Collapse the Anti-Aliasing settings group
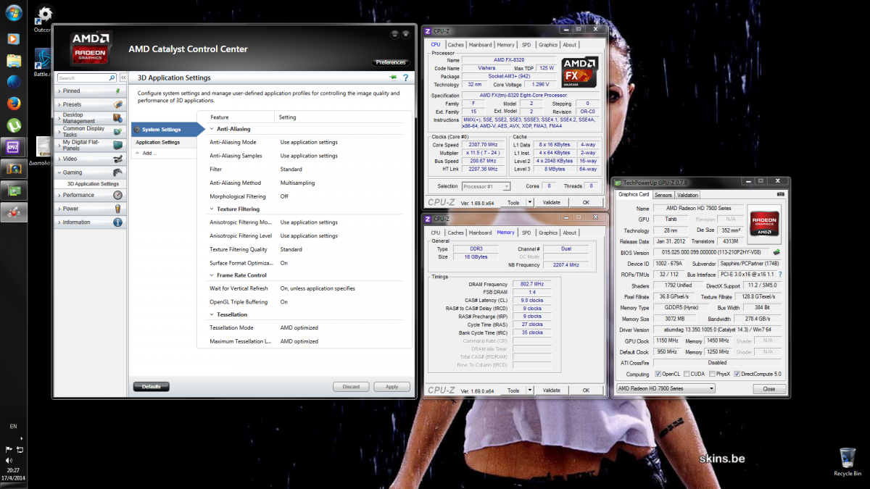The width and height of the screenshot is (870, 489). click(212, 129)
